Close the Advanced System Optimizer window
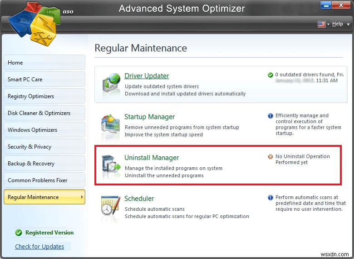This screenshot has height=259, width=354. coord(341,5)
